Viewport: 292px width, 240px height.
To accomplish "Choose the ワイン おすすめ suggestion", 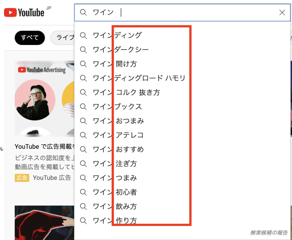I will click(118, 149).
